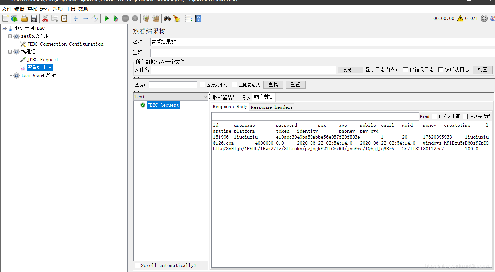This screenshot has height=272, width=495.
Task: Click the warning triangle log icon
Action: (x=460, y=18)
